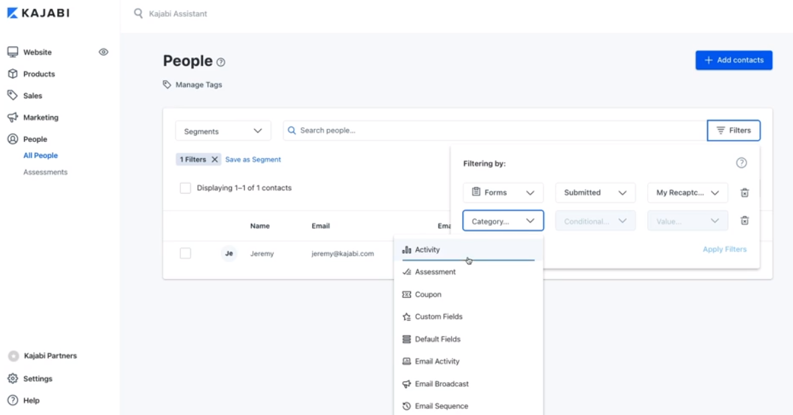
Task: Click the Help question mark icon in sidebar
Action: click(13, 400)
